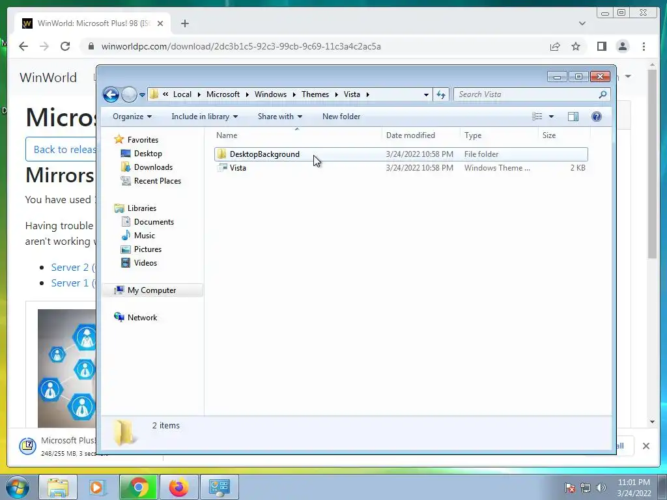Open recent pages dropdown arrow in Explorer
Viewport: 667px width, 500px height.
coord(143,95)
